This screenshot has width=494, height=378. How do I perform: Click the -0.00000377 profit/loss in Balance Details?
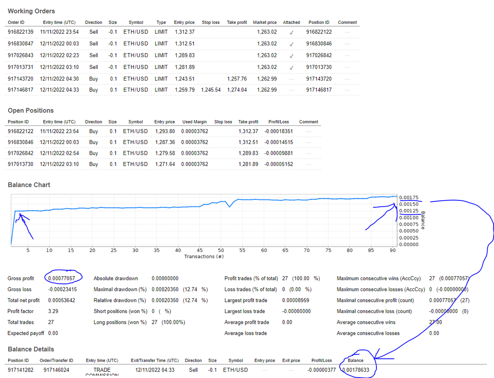click(x=322, y=370)
